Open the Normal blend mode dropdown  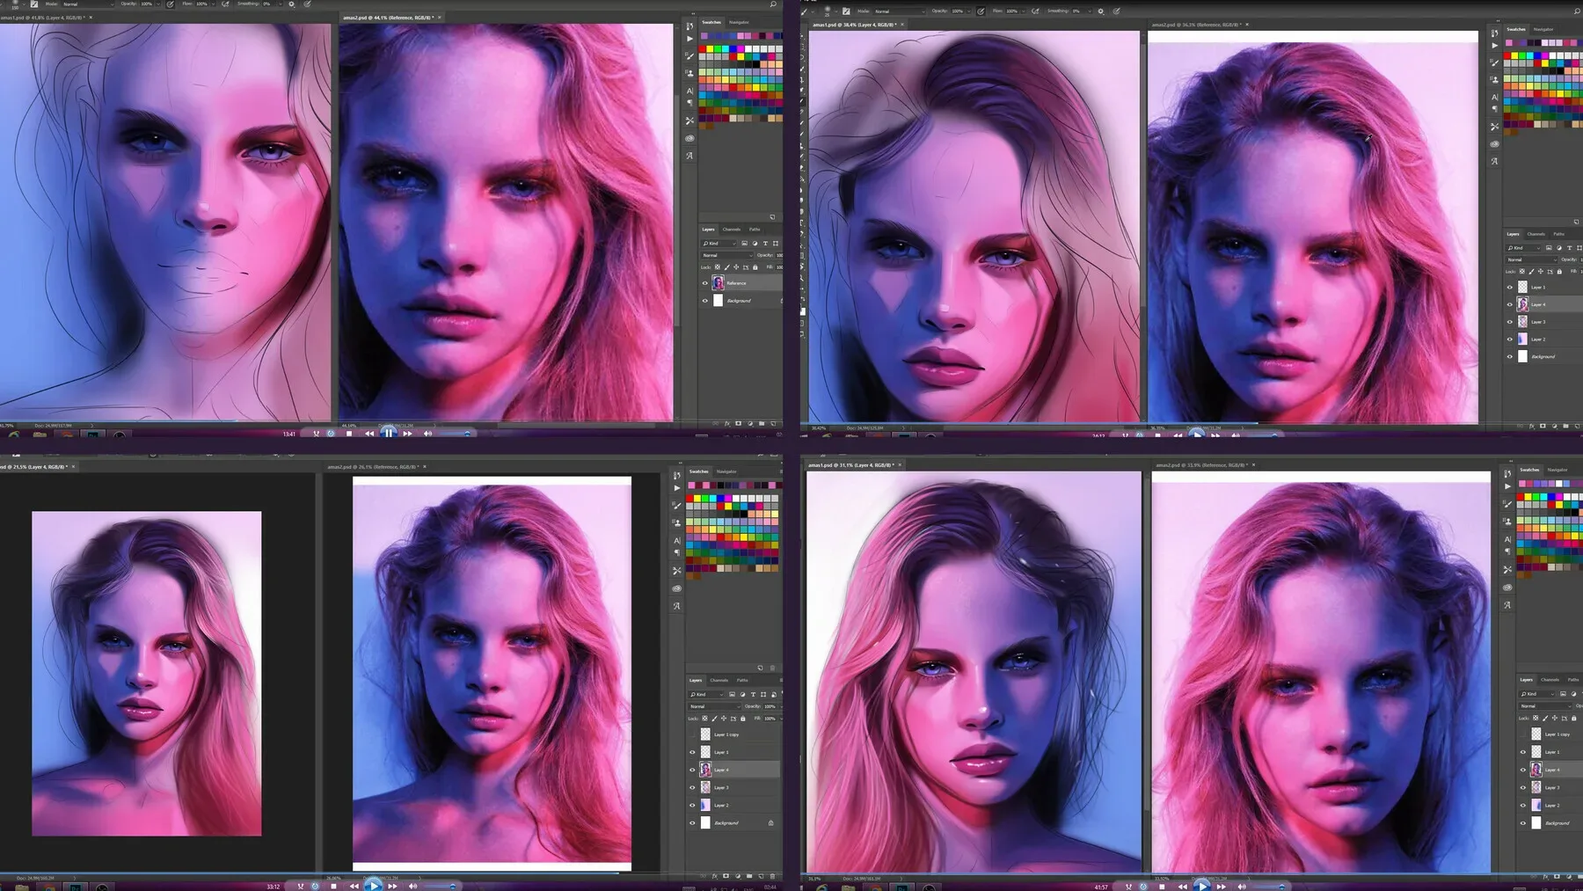click(713, 706)
